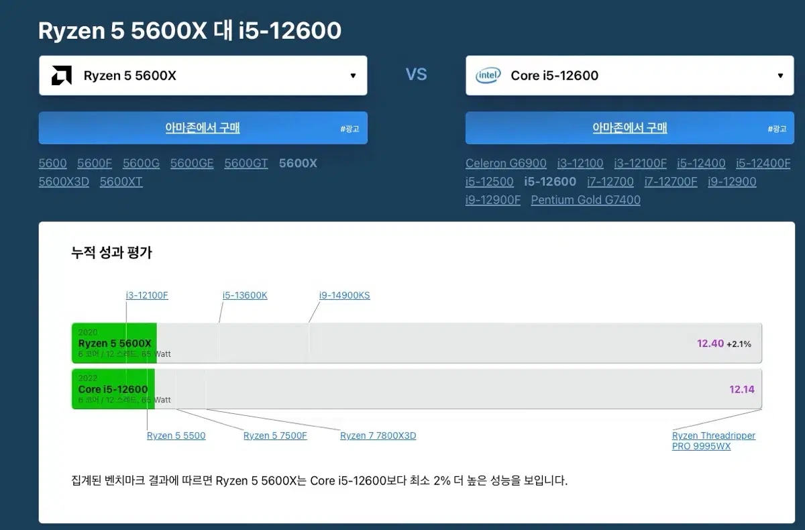Open the 5600GE variant link
The width and height of the screenshot is (805, 530).
(192, 163)
